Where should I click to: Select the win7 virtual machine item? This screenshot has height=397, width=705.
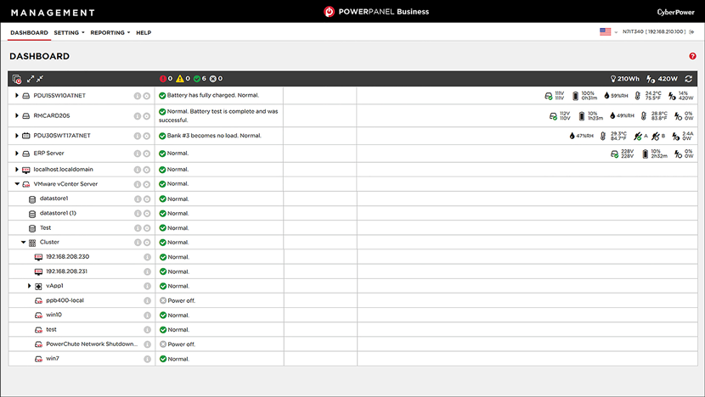52,358
